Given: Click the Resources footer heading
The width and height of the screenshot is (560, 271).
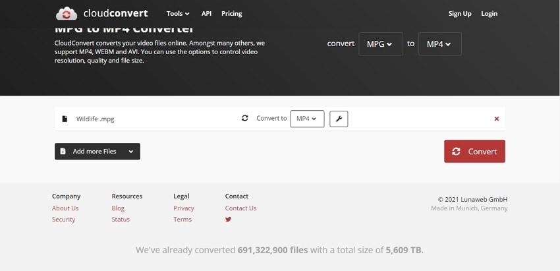Looking at the screenshot, I should pos(126,196).
